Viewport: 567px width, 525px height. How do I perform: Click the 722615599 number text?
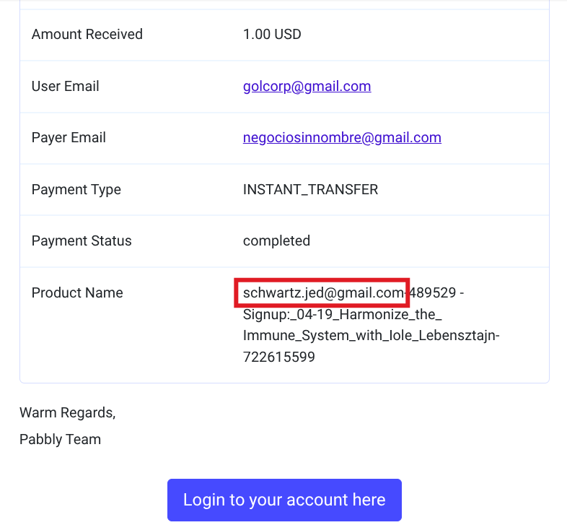pos(279,357)
